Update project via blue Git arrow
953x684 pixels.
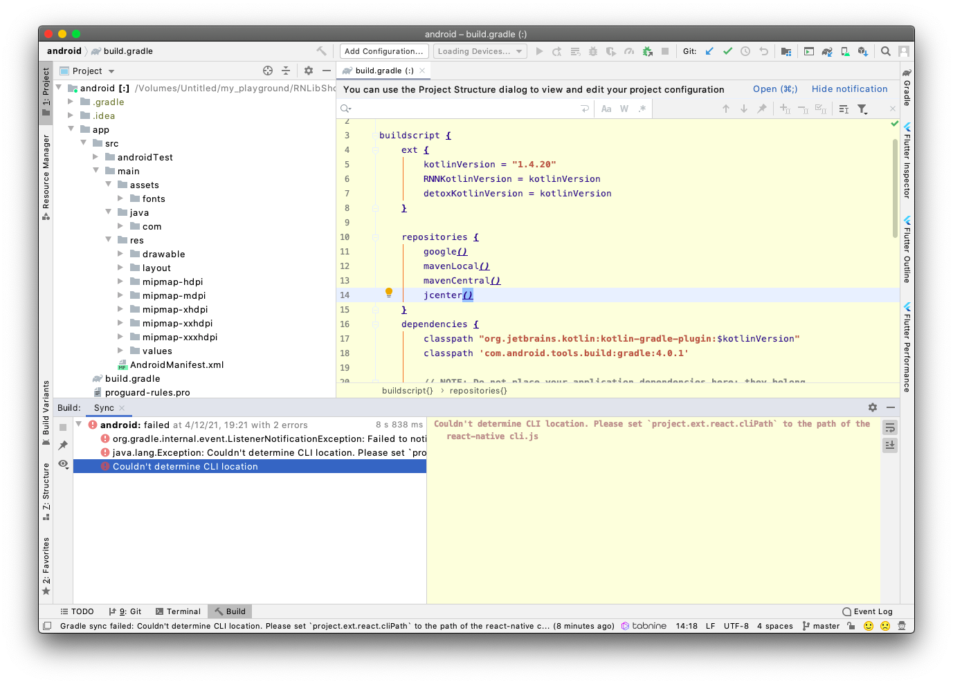pyautogui.click(x=709, y=50)
